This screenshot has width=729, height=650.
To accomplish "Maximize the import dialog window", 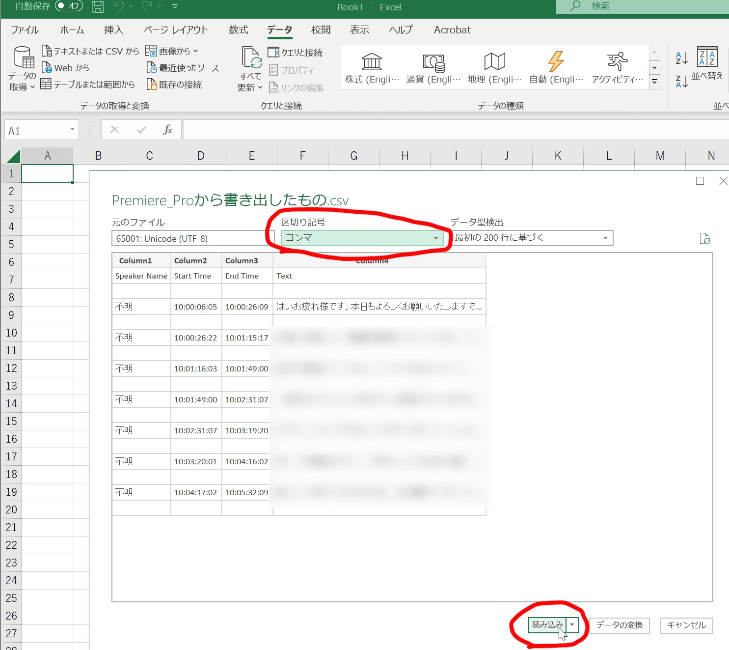I will click(700, 181).
